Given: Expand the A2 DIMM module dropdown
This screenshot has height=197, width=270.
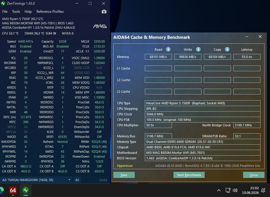Looking at the screenshot, I should (69, 180).
